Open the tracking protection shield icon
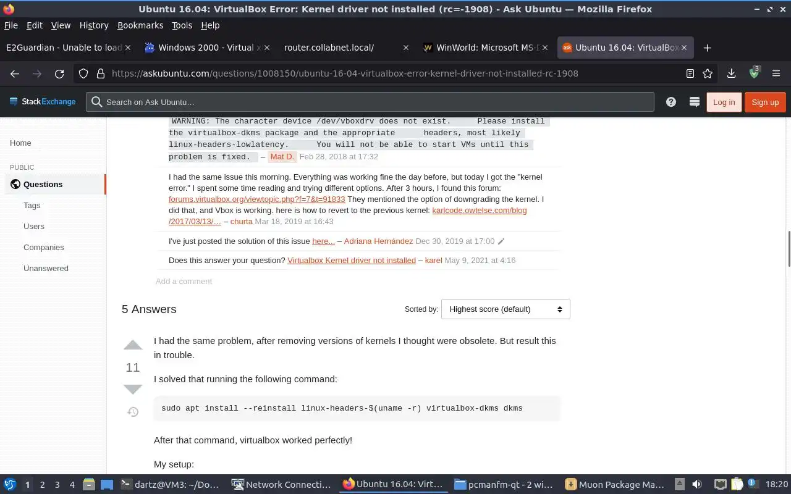The image size is (791, 494). point(83,73)
